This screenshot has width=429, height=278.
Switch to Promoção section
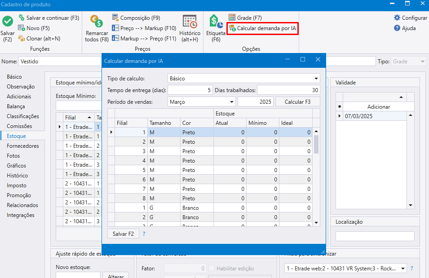click(19, 195)
